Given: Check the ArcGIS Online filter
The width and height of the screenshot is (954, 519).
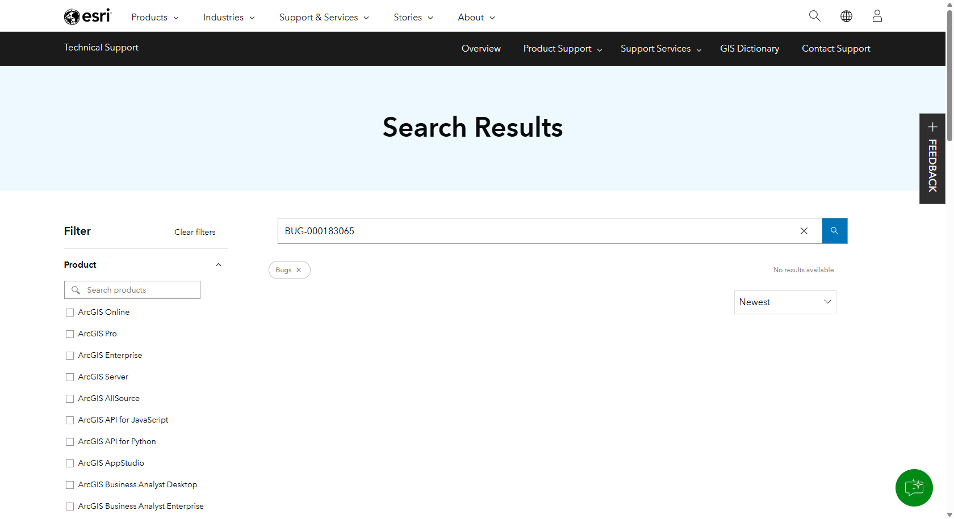Looking at the screenshot, I should pos(70,313).
